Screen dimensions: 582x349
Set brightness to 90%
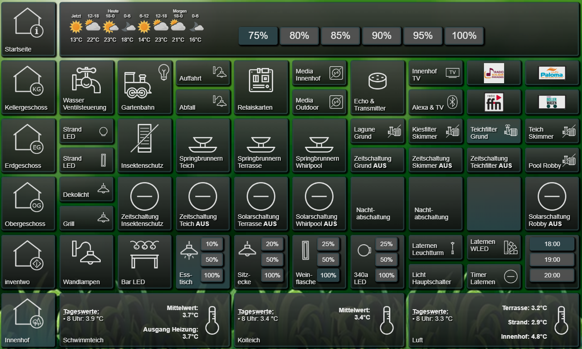(x=381, y=36)
